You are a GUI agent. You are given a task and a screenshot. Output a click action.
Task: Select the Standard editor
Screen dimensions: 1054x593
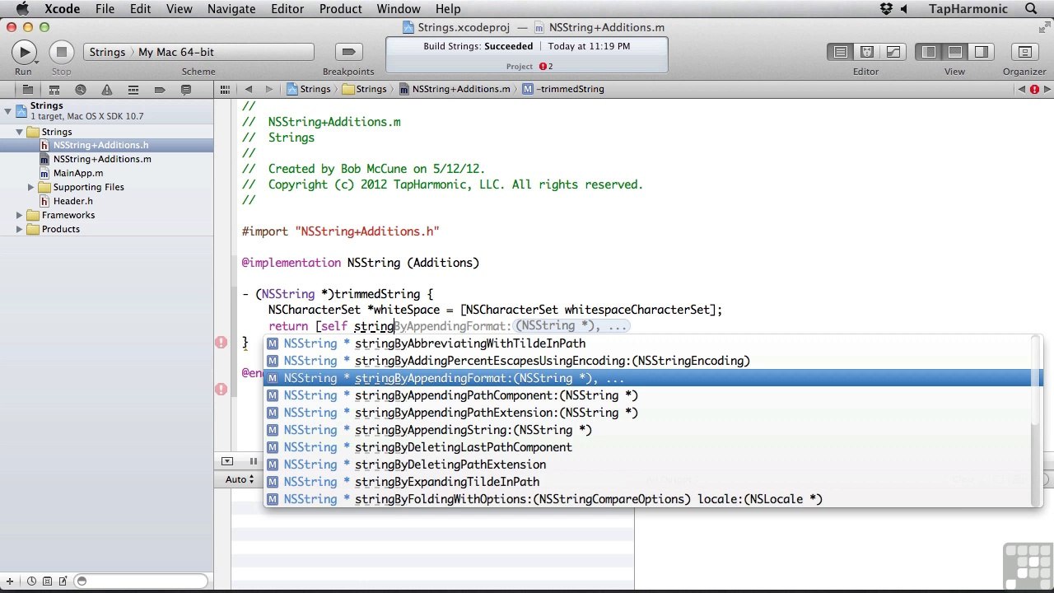841,52
